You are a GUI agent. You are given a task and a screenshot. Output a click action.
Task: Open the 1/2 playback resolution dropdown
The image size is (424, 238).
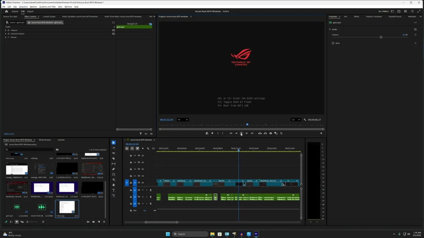[295, 120]
